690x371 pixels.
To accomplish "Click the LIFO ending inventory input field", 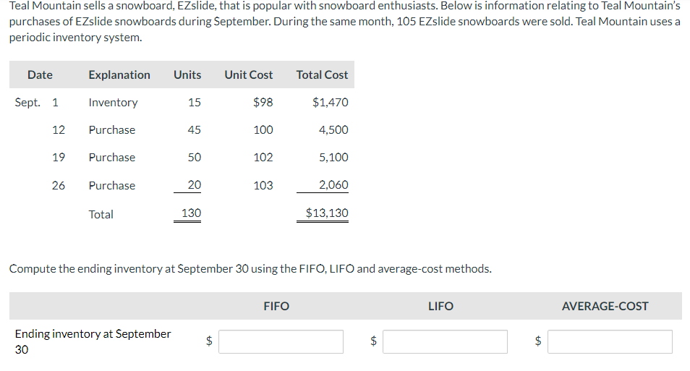I will [x=445, y=341].
